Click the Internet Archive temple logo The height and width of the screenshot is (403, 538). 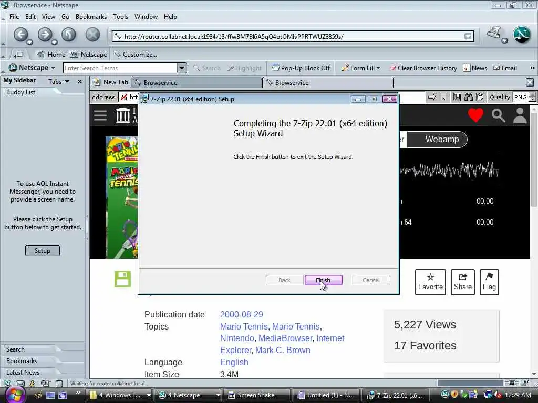123,115
